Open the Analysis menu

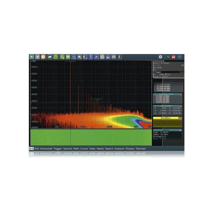tap(119, 149)
